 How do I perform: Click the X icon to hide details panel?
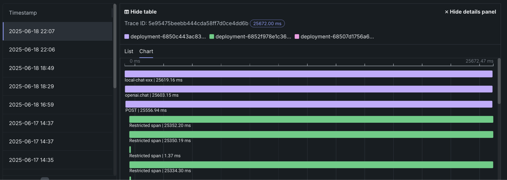[446, 12]
